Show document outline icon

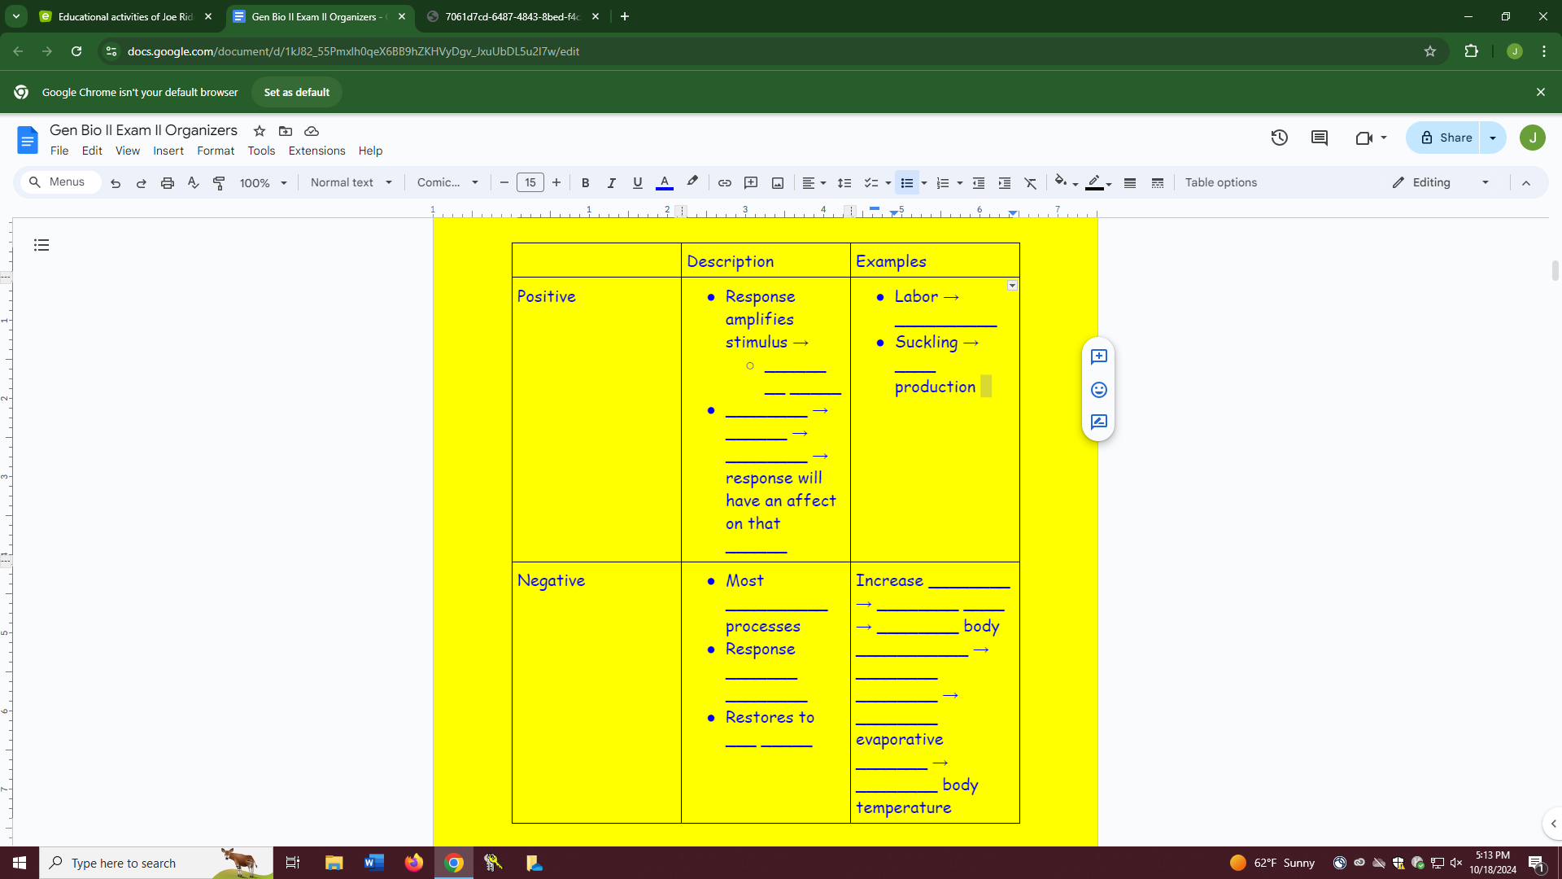coord(41,245)
